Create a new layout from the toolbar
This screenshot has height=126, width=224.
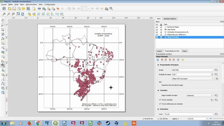(x=9, y=8)
